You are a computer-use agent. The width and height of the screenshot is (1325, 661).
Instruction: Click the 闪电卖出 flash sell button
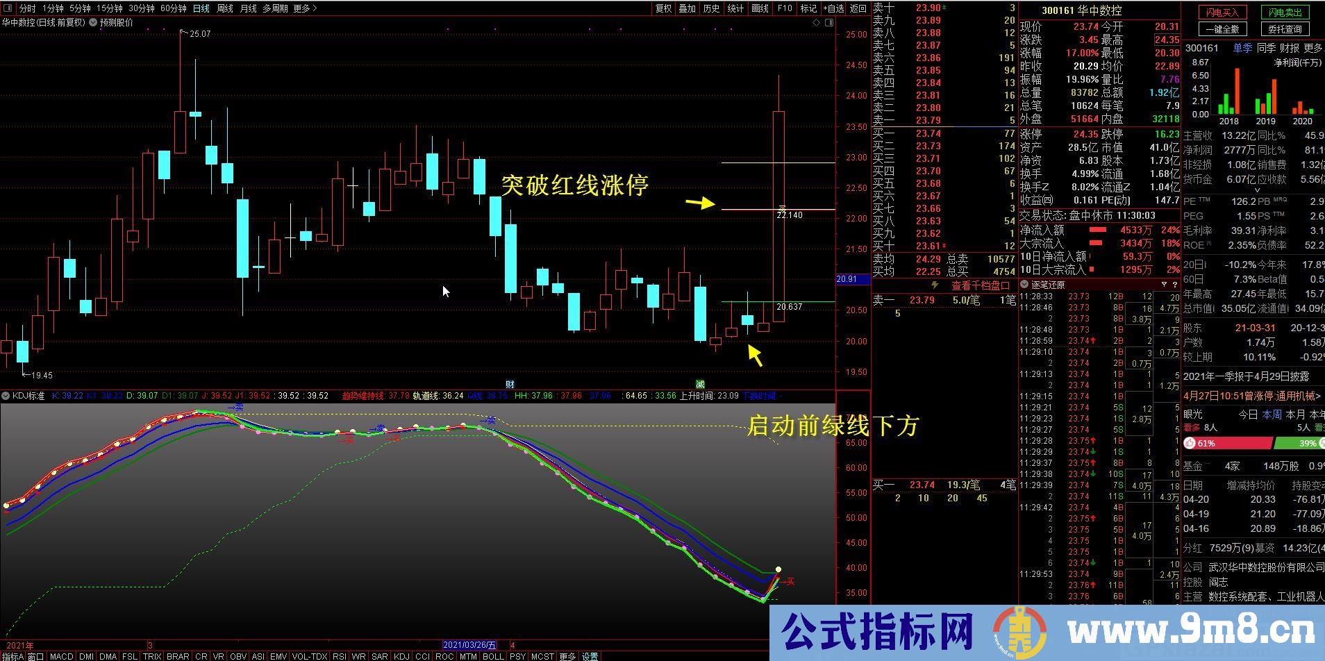click(x=1285, y=12)
